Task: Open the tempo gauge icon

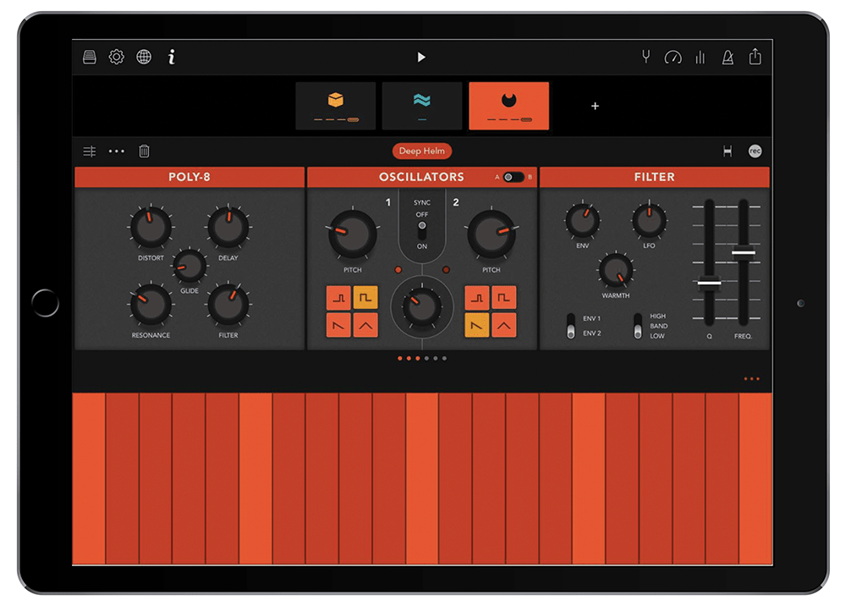Action: coord(673,58)
